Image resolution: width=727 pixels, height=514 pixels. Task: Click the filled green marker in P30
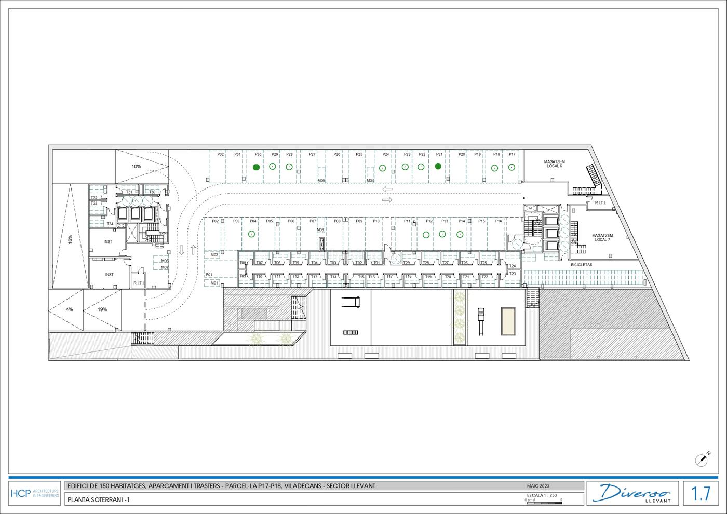click(x=256, y=167)
